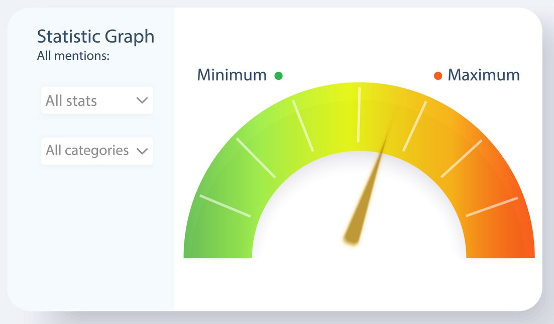This screenshot has height=324, width=554.
Task: Open the All stats dropdown
Action: [x=97, y=100]
